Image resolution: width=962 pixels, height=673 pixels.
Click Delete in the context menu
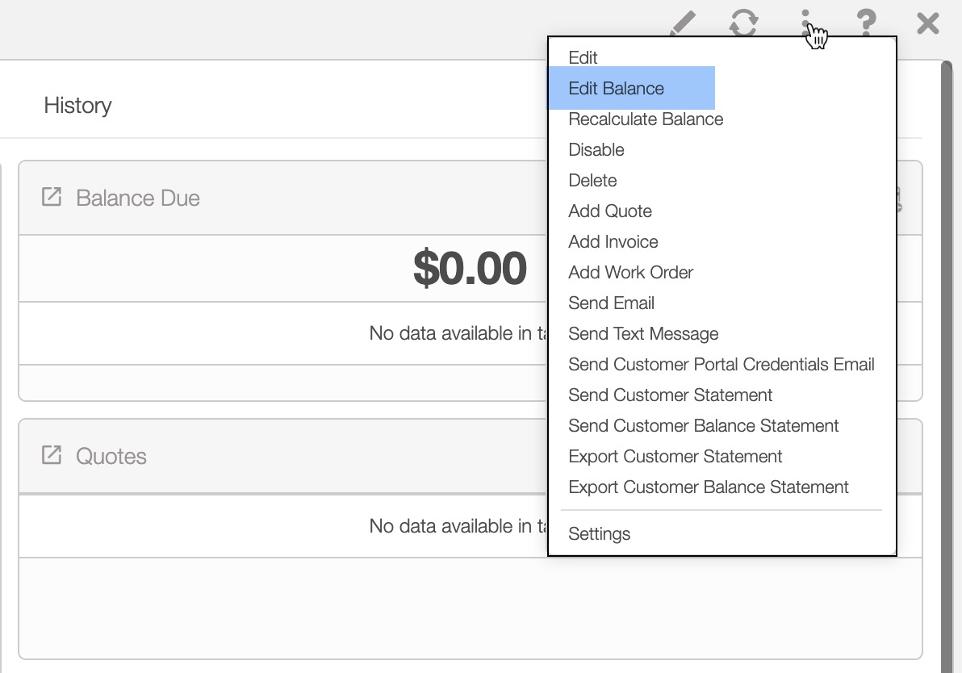point(592,180)
